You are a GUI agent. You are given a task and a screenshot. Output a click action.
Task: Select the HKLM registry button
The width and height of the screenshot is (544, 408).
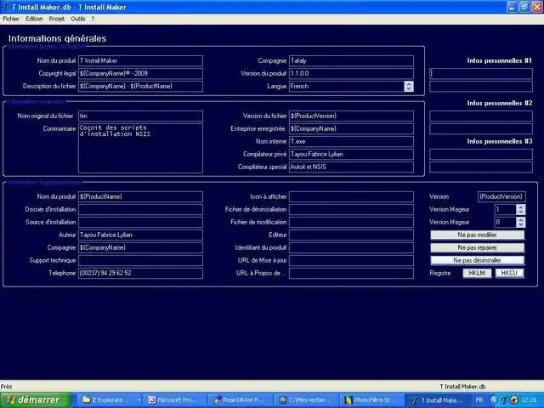tap(477, 273)
